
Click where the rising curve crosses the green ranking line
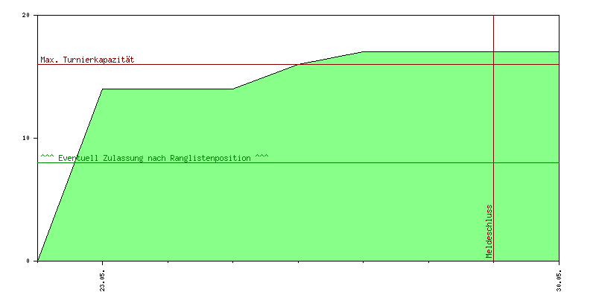click(x=74, y=162)
